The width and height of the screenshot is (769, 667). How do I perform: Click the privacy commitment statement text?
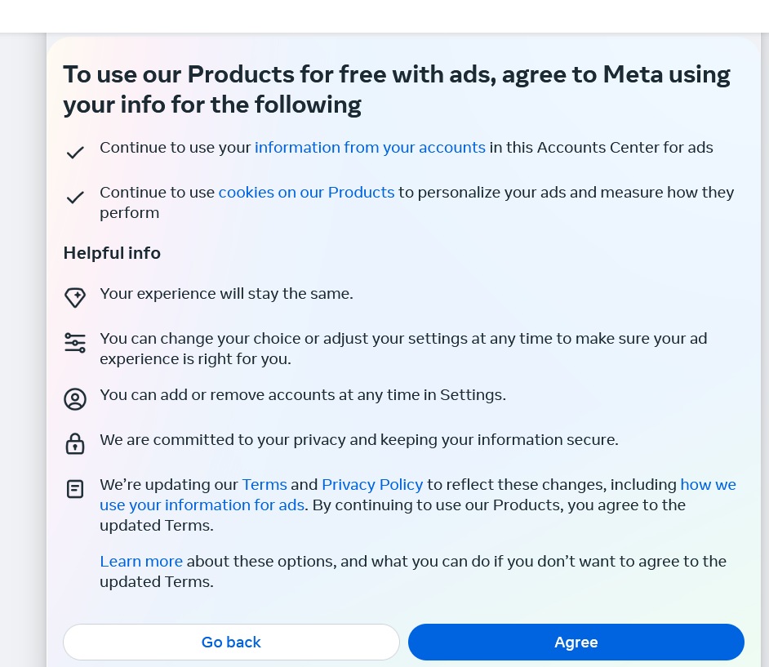[x=358, y=440]
